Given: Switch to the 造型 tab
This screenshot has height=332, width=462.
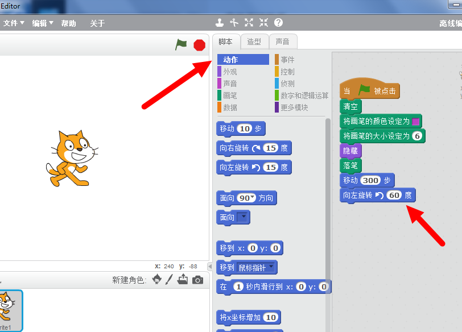Looking at the screenshot, I should 254,41.
